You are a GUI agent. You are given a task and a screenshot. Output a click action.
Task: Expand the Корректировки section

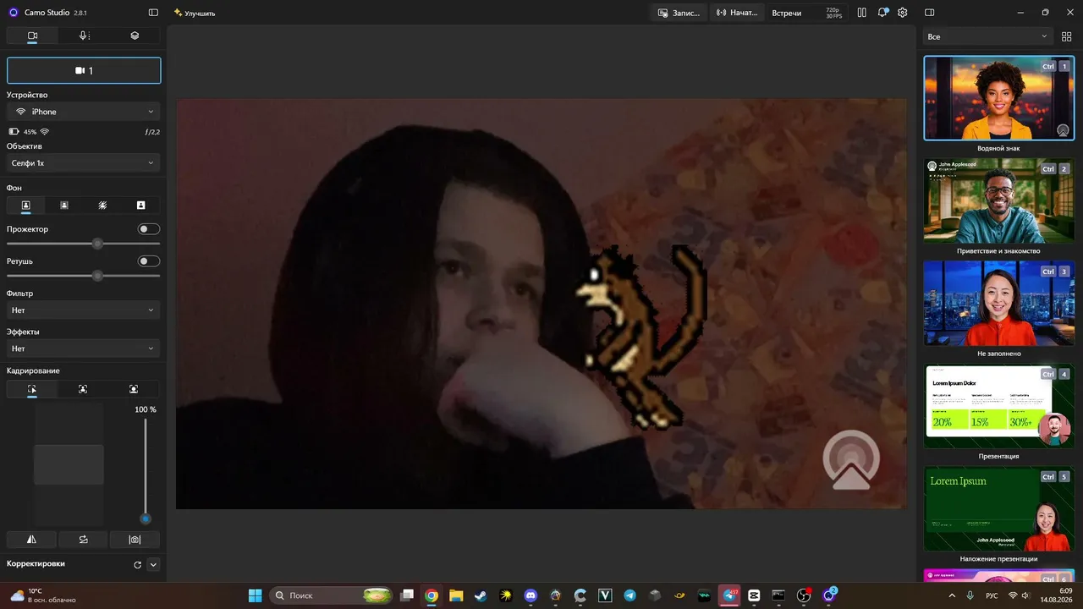coord(153,564)
